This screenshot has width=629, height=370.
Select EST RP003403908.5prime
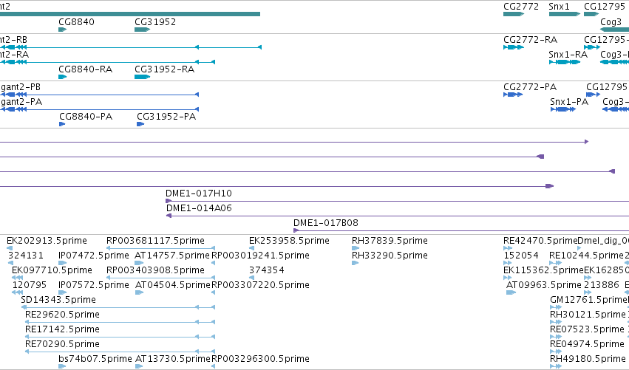(155, 270)
